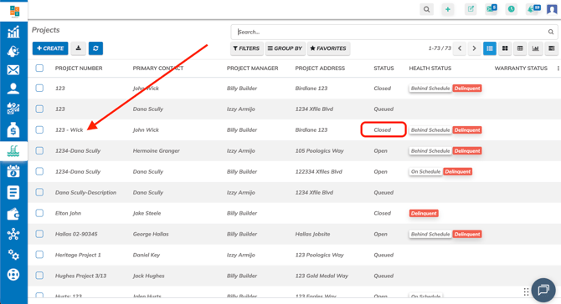Viewport: 561px width, 304px height.
Task: Check the box for Dana Scully-Description row
Action: coord(39,192)
